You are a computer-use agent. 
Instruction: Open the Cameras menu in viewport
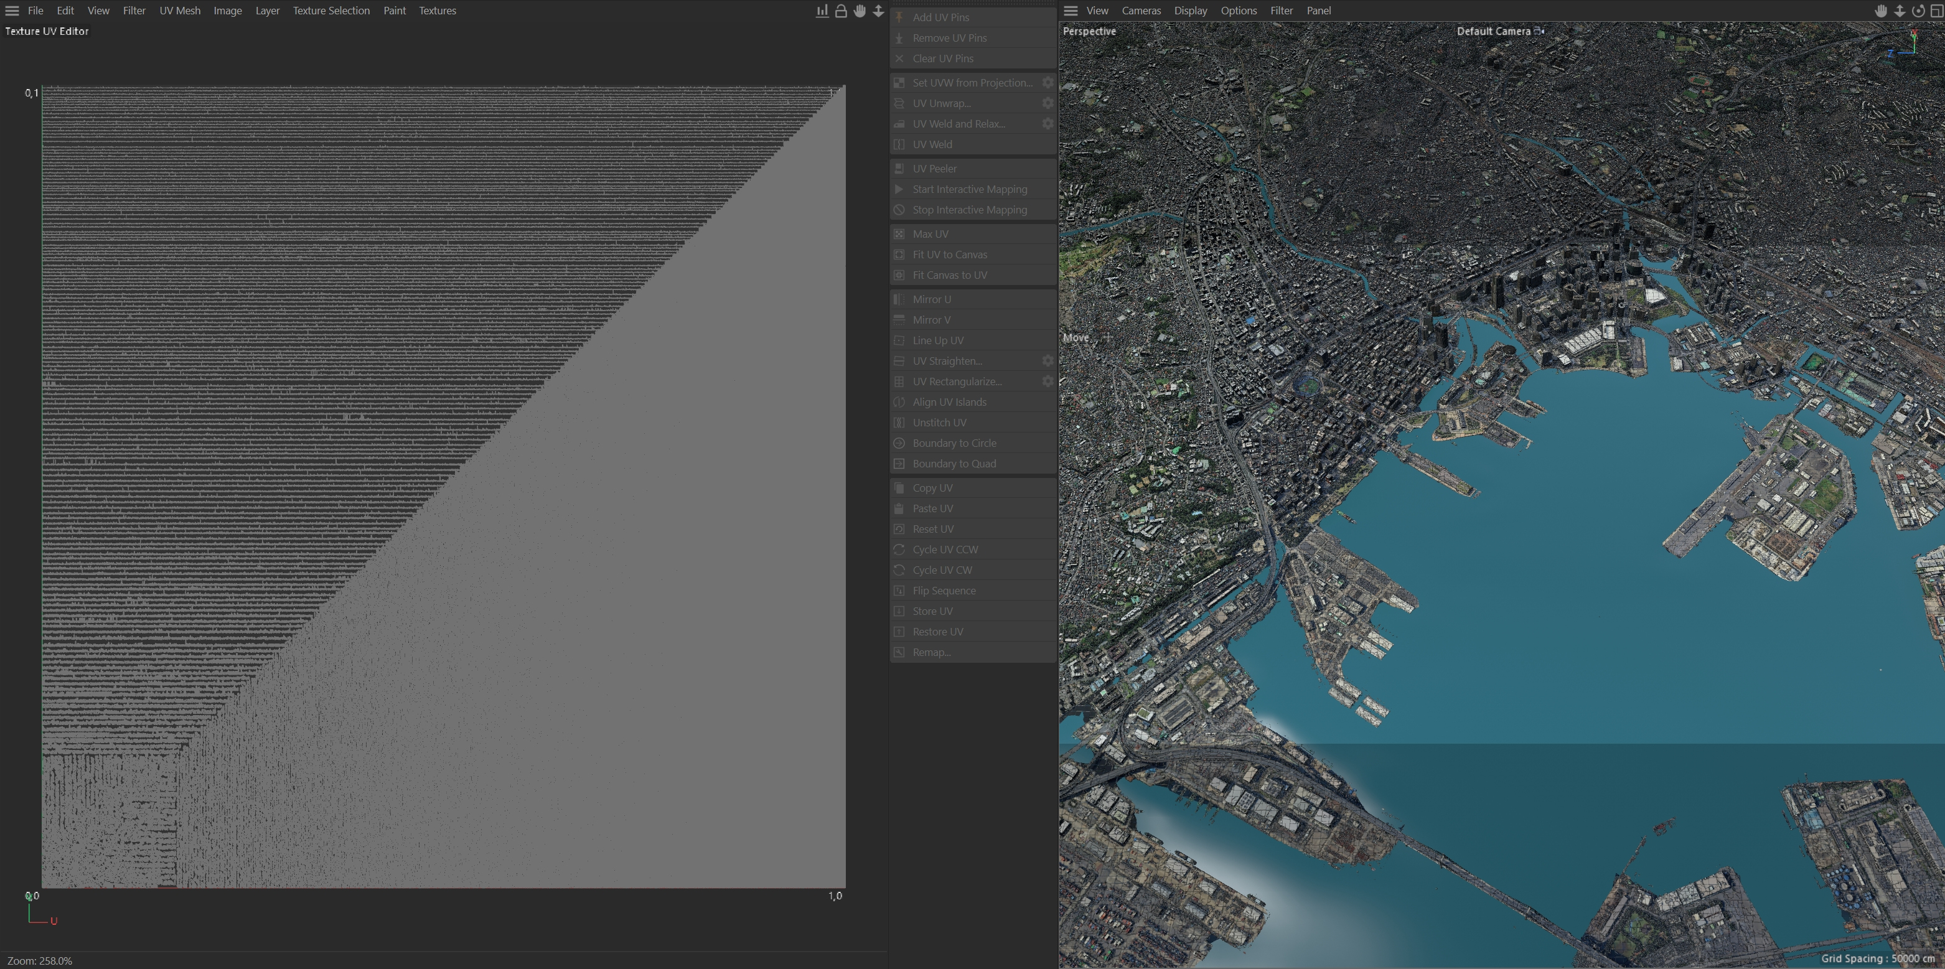pyautogui.click(x=1141, y=11)
